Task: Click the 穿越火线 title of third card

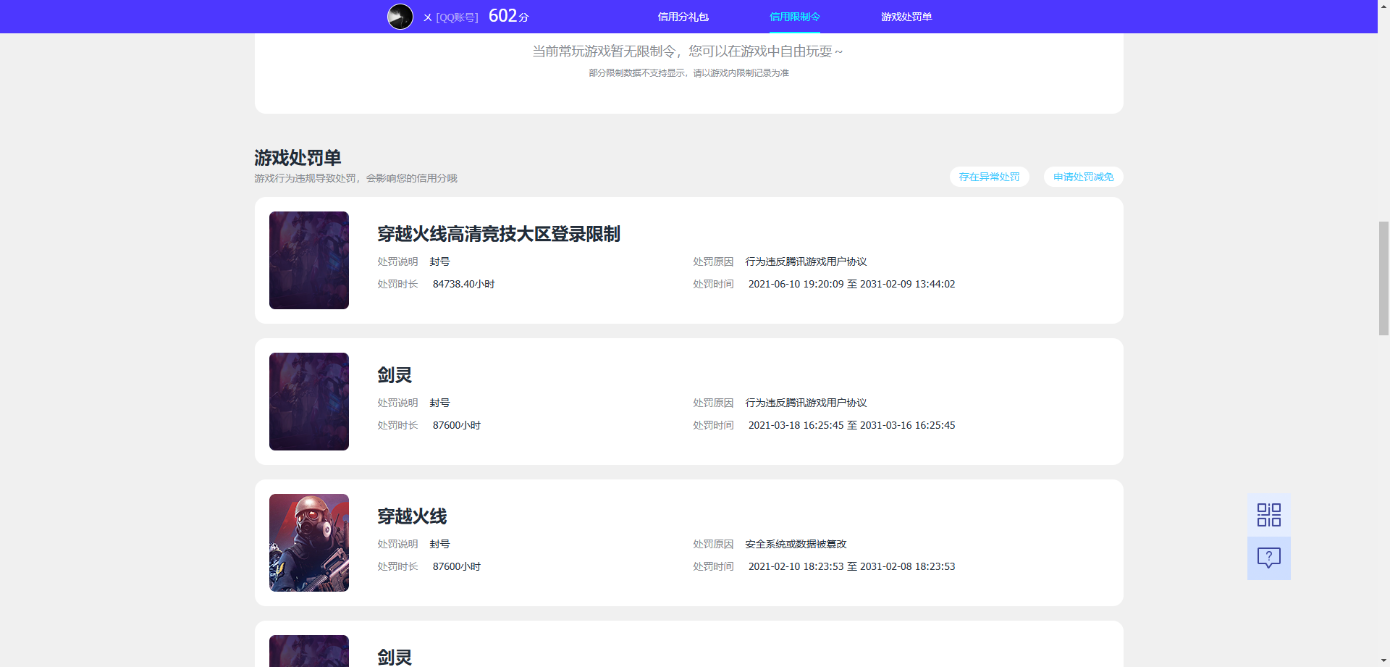Action: pyautogui.click(x=412, y=516)
